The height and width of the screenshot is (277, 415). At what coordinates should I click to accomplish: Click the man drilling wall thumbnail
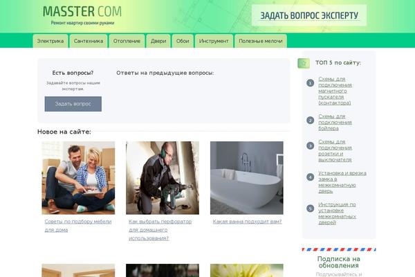[163, 178]
